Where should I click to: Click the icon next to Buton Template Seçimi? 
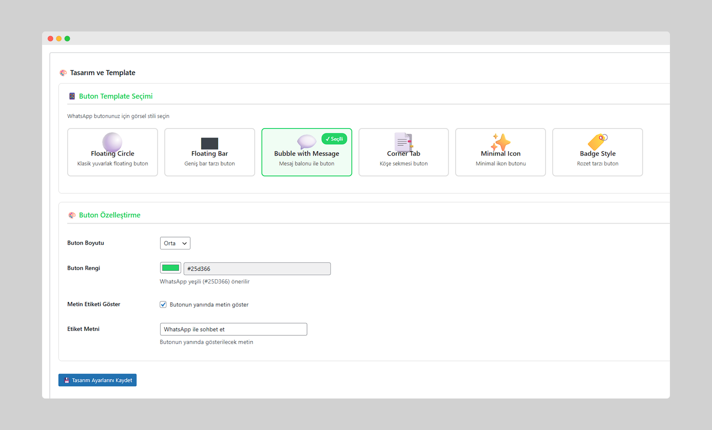(72, 96)
